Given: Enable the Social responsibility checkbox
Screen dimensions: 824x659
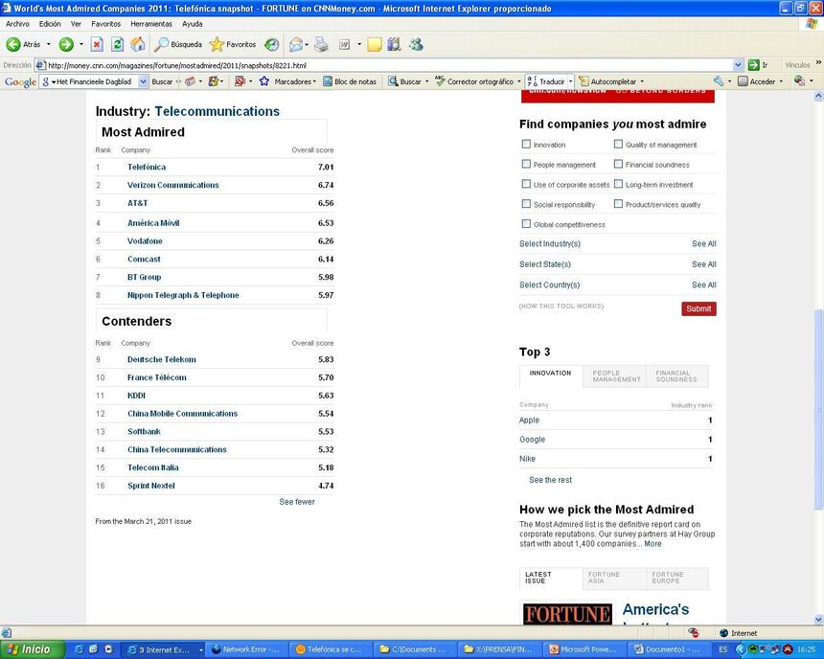Looking at the screenshot, I should [526, 204].
